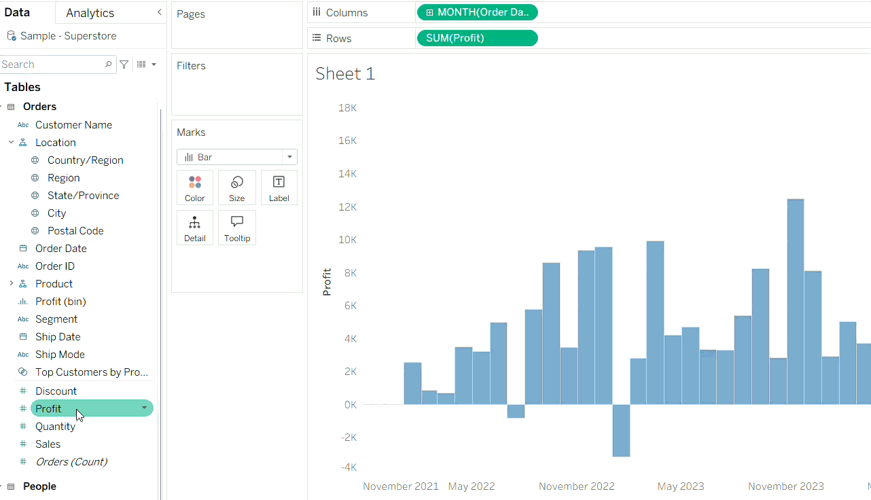Click the tallest bar in the chart
The width and height of the screenshot is (871, 500).
(796, 302)
